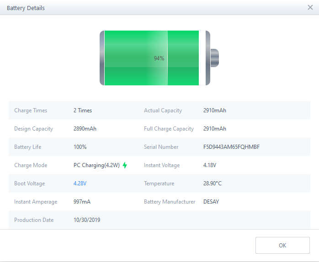Click the 4.18V instant voltage value

[210, 165]
